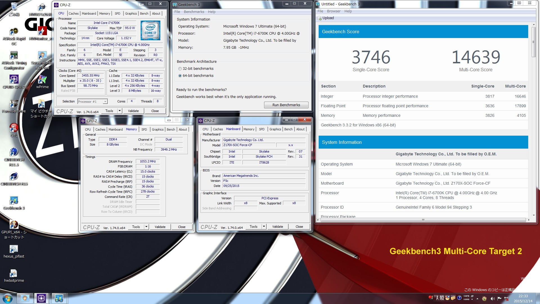Open Help menu in Untitled Geekbench window
Viewport: 540px width, 304px height.
click(348, 11)
